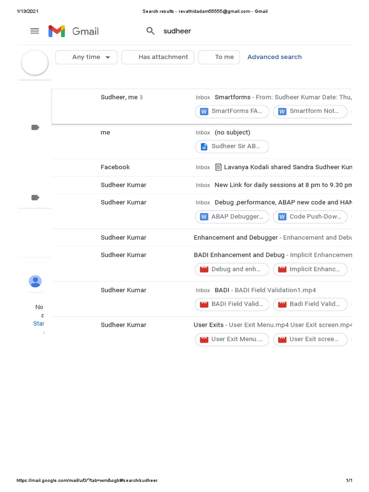Click the article icon in Facebook email
The width and height of the screenshot is (369, 492).
pos(219,167)
